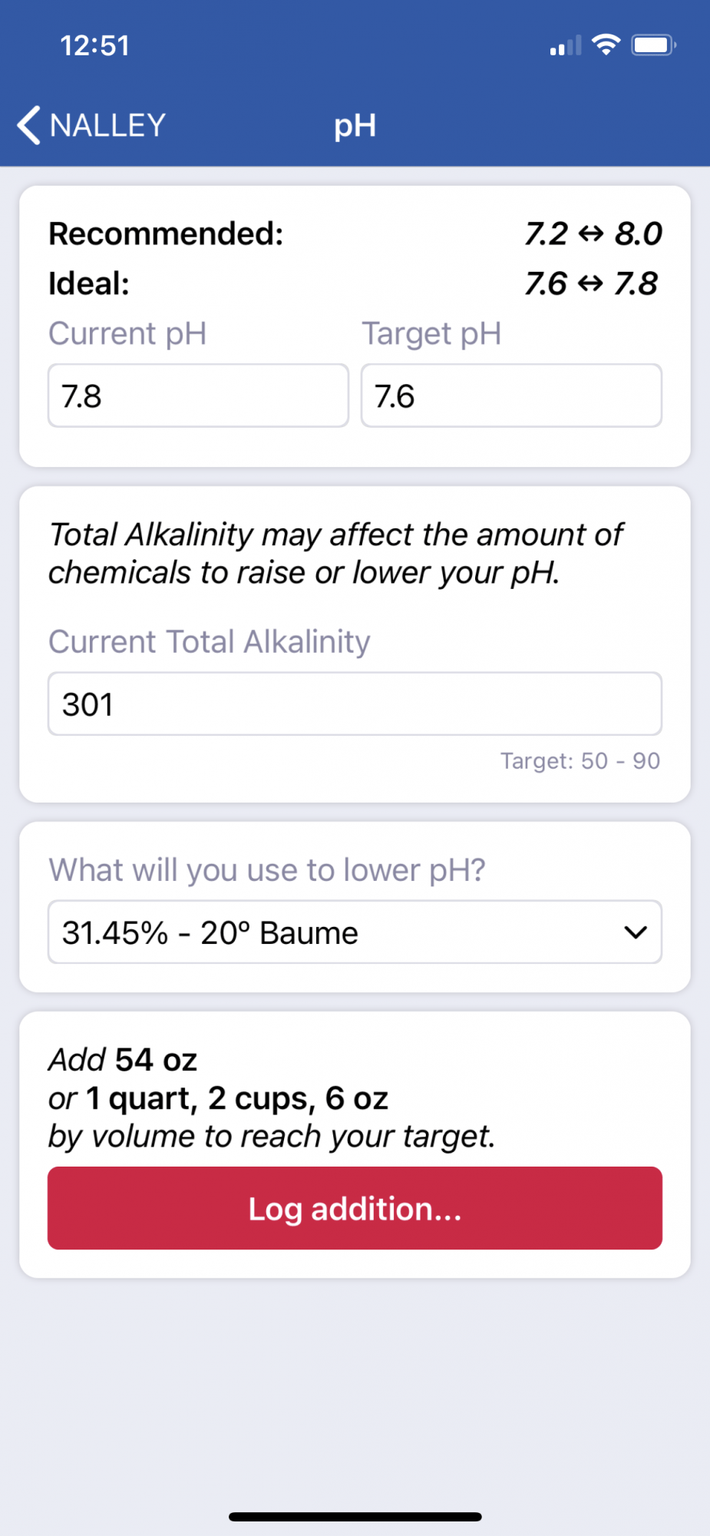
Task: Go back to NALLEY screen
Action: click(92, 125)
